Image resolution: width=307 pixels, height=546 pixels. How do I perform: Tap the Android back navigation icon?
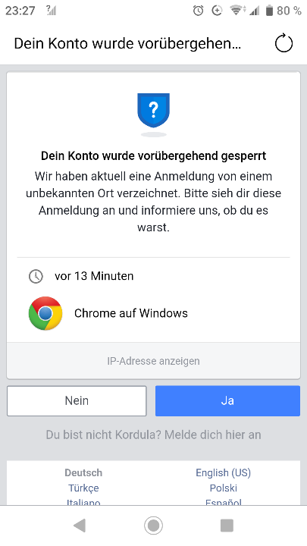tap(80, 525)
